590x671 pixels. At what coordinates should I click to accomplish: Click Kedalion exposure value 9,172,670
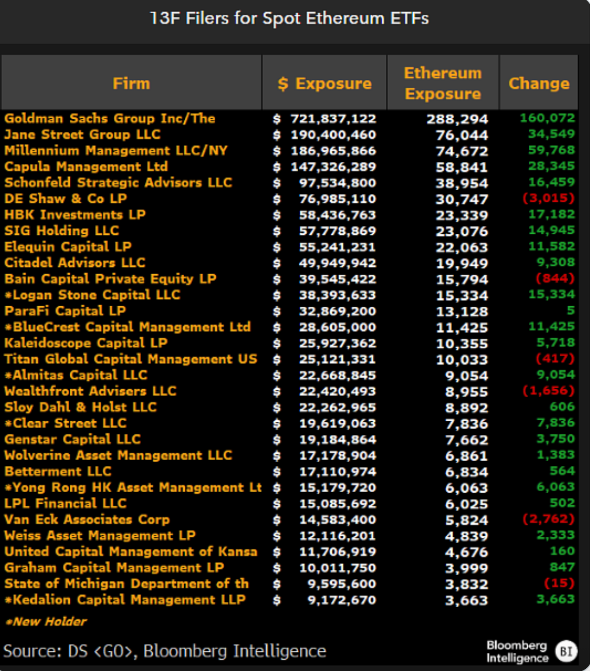click(x=341, y=600)
